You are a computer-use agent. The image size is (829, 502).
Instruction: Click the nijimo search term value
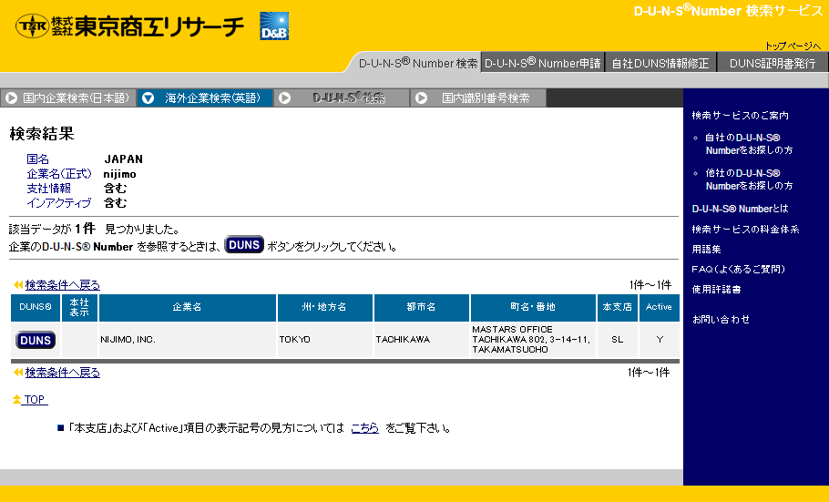click(119, 174)
